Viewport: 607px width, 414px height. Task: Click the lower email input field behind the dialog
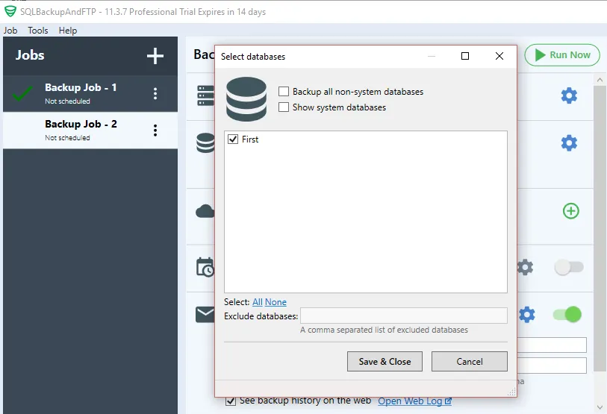point(552,366)
